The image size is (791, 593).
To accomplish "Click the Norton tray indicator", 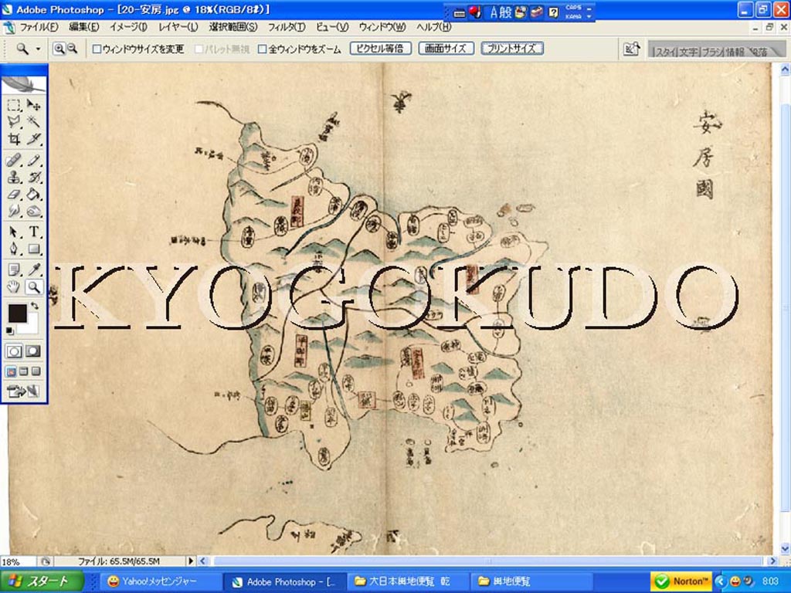I will click(x=681, y=581).
